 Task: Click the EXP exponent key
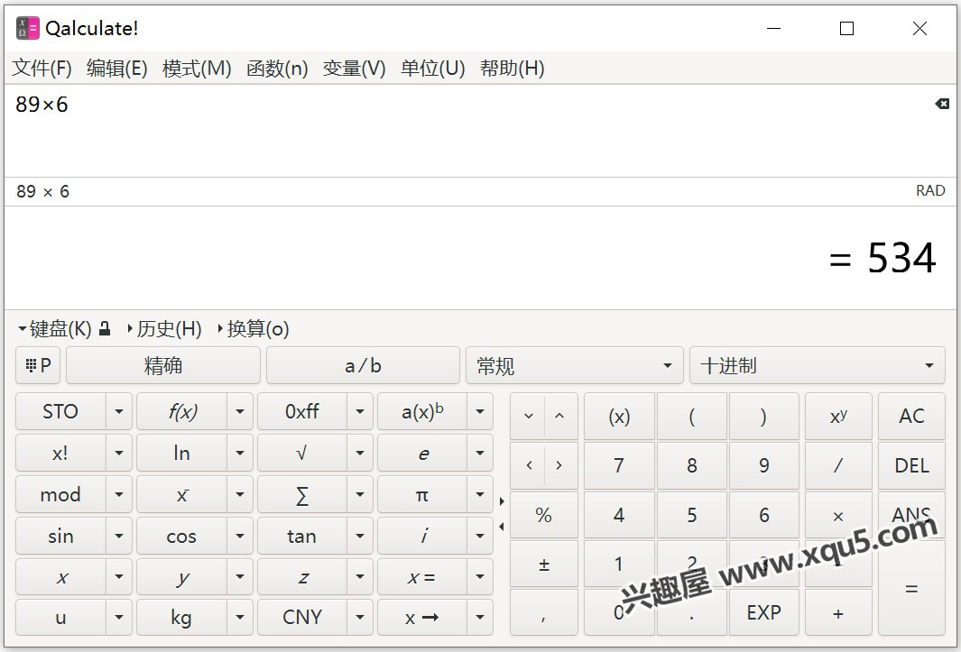coord(763,612)
